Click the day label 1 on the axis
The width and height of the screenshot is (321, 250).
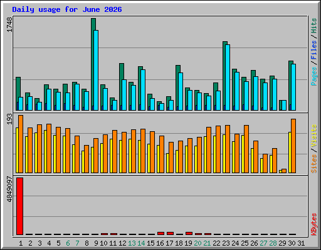[x=21, y=243]
